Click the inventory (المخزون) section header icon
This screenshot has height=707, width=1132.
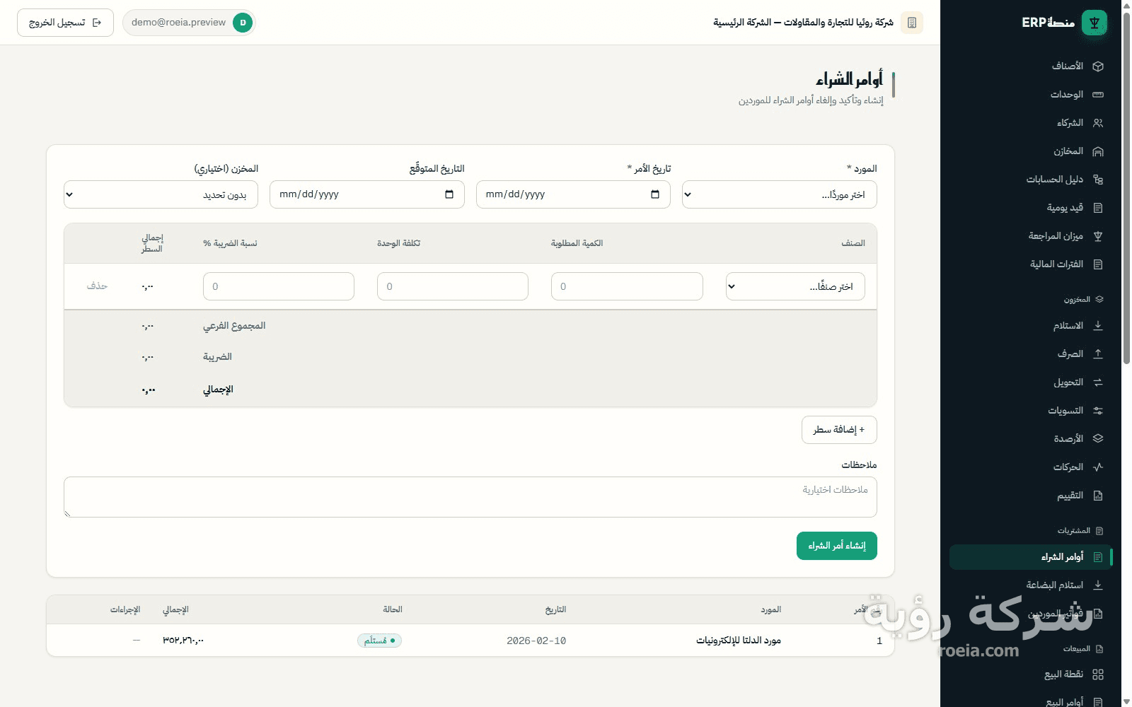1099,300
